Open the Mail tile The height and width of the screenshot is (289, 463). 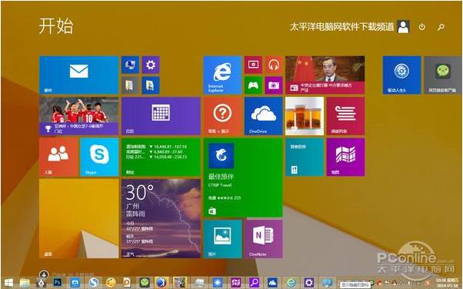coord(79,75)
